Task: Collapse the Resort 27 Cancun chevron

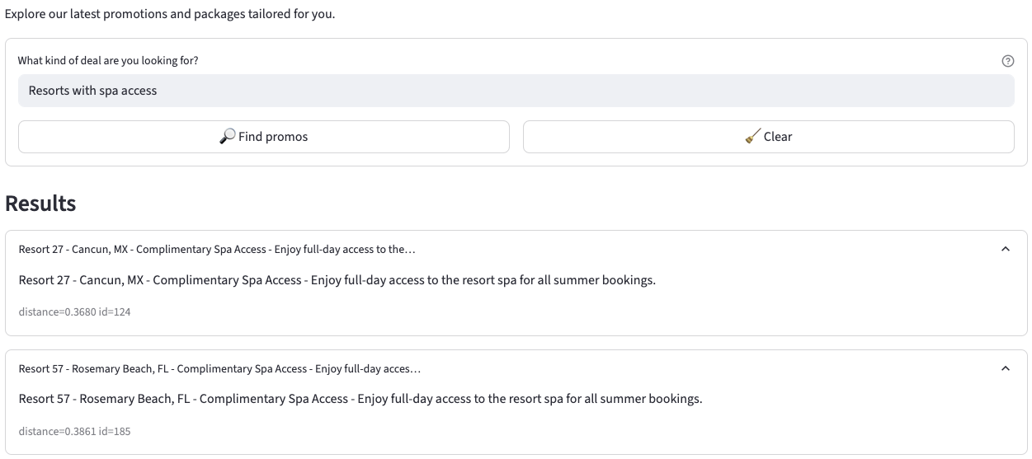Action: point(1005,249)
